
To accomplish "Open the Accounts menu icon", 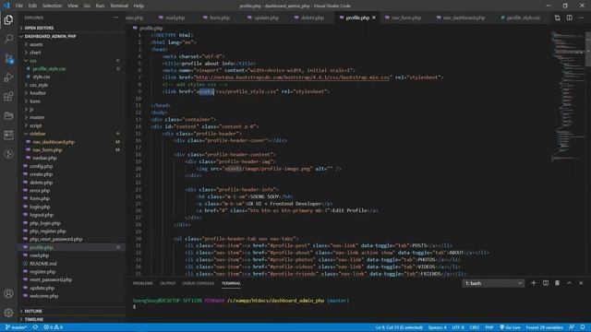I will click(8, 293).
